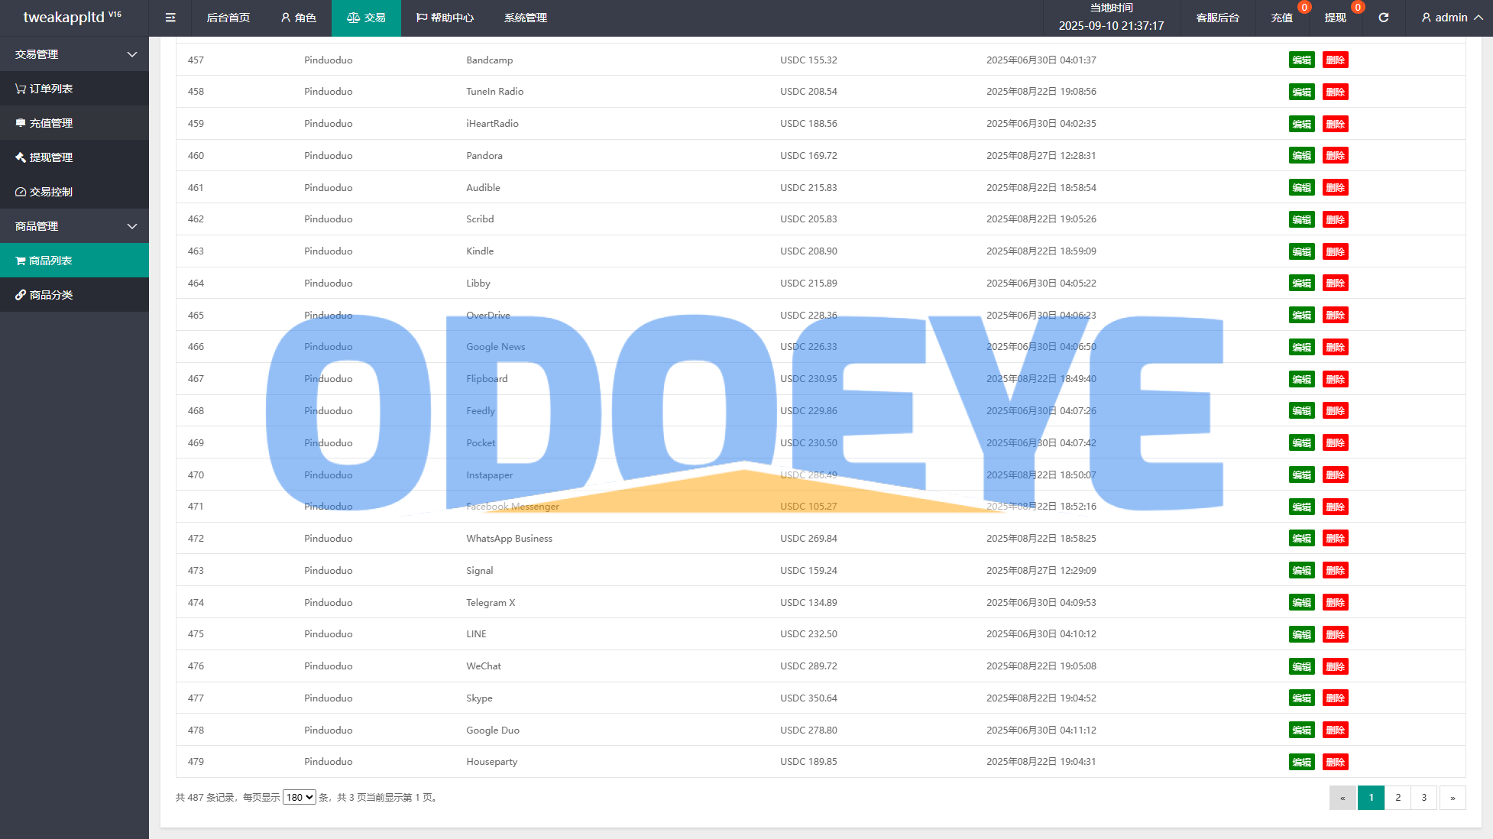Image resolution: width=1493 pixels, height=839 pixels.
Task: Click 编辑 button for Bandcamp row
Action: click(x=1301, y=60)
